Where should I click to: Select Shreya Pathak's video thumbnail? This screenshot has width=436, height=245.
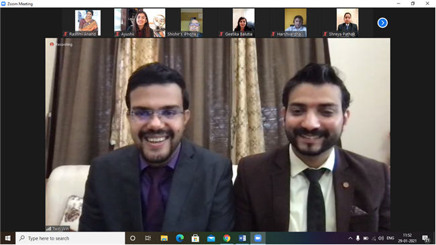coord(347,23)
